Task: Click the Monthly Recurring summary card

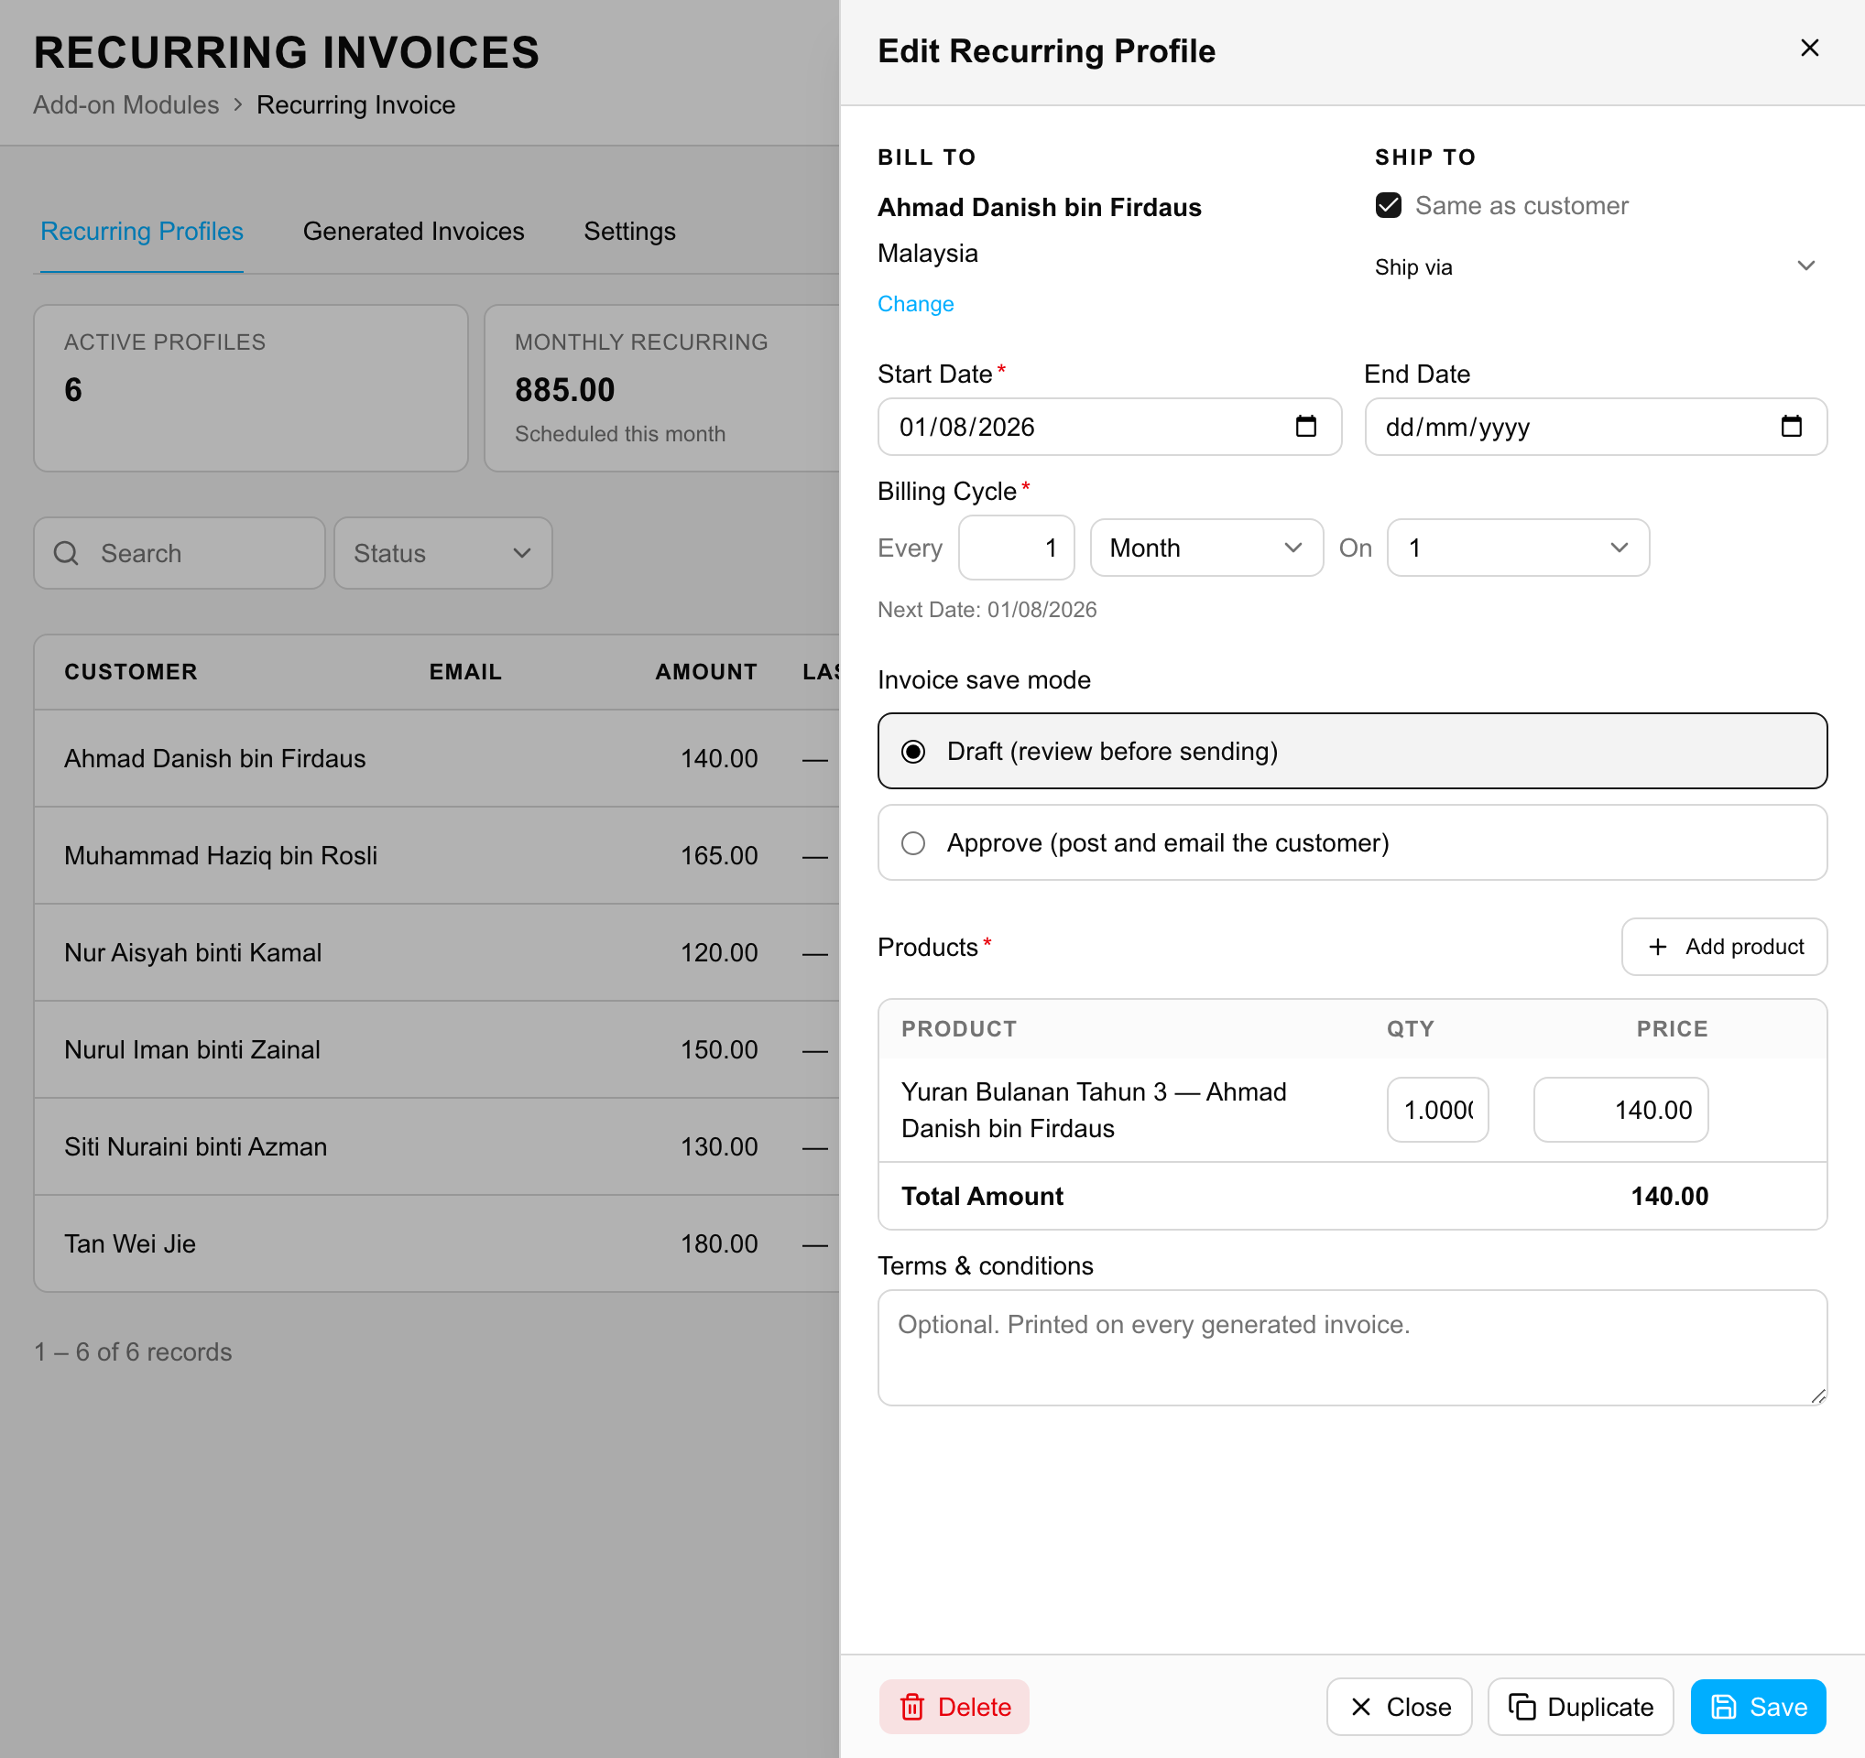Action: click(662, 388)
